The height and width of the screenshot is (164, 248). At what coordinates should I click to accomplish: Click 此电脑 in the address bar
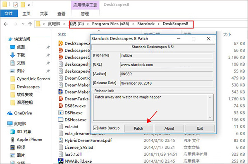click(x=54, y=24)
